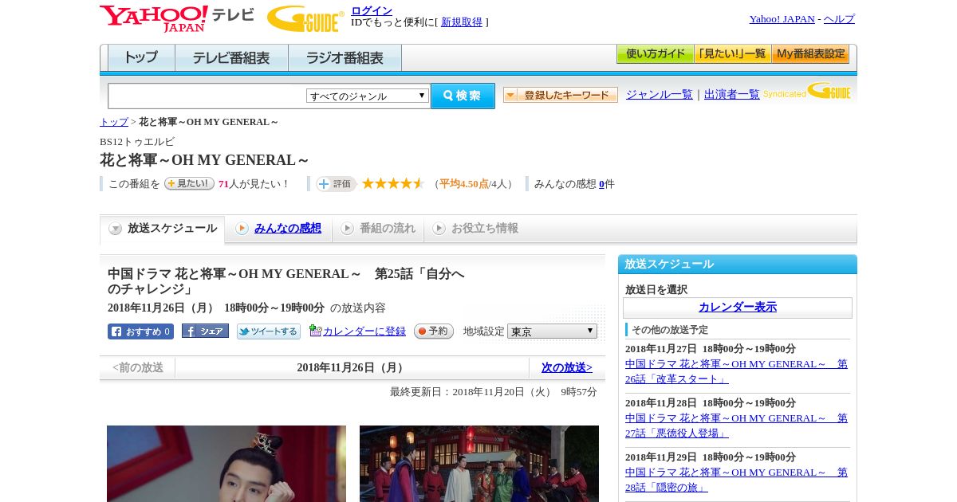The width and height of the screenshot is (957, 502).
Task: Click BS12トゥエルビ channel name text
Action: (137, 142)
